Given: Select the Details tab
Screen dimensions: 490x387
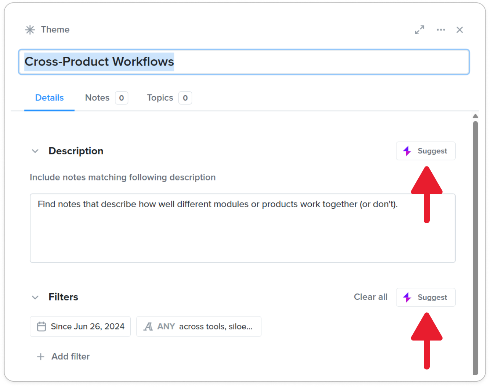Looking at the screenshot, I should [49, 98].
